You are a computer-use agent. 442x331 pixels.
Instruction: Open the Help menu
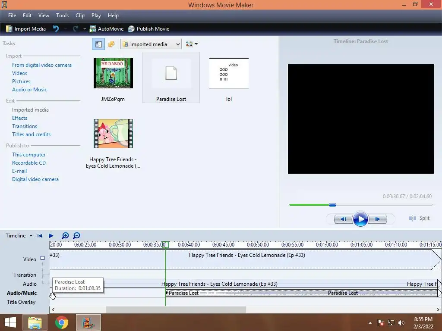pyautogui.click(x=113, y=16)
